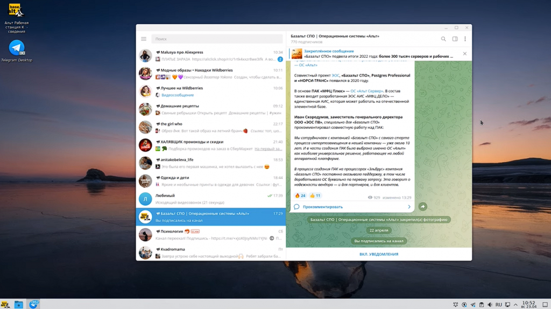Viewport: 551px width, 309px height.
Task: Click the update status tray icon beside bell
Action: (464, 305)
